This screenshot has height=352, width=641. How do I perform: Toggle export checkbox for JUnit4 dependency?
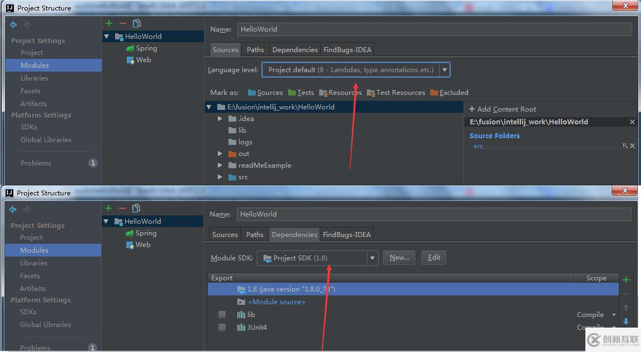(x=222, y=327)
